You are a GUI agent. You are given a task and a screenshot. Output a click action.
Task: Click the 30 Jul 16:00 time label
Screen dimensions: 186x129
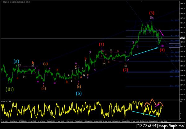(42, 121)
